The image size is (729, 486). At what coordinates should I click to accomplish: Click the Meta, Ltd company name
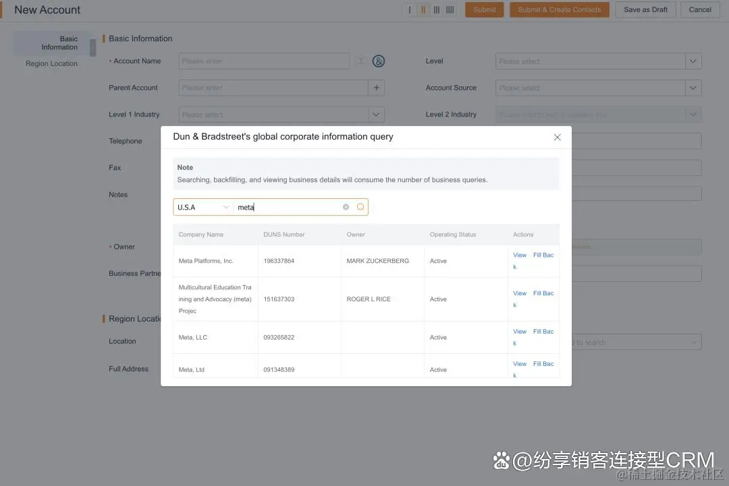[191, 369]
